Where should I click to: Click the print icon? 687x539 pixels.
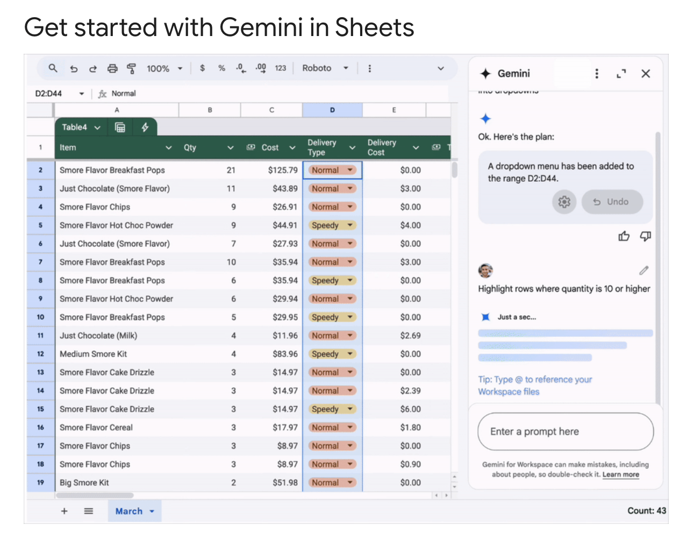click(112, 68)
